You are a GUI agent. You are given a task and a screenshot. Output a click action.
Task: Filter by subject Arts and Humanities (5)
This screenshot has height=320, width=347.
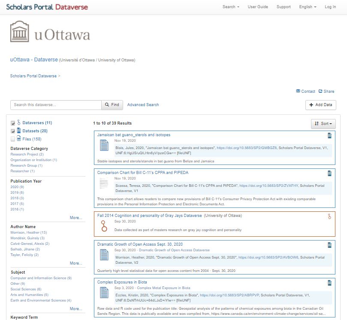[x=30, y=295]
